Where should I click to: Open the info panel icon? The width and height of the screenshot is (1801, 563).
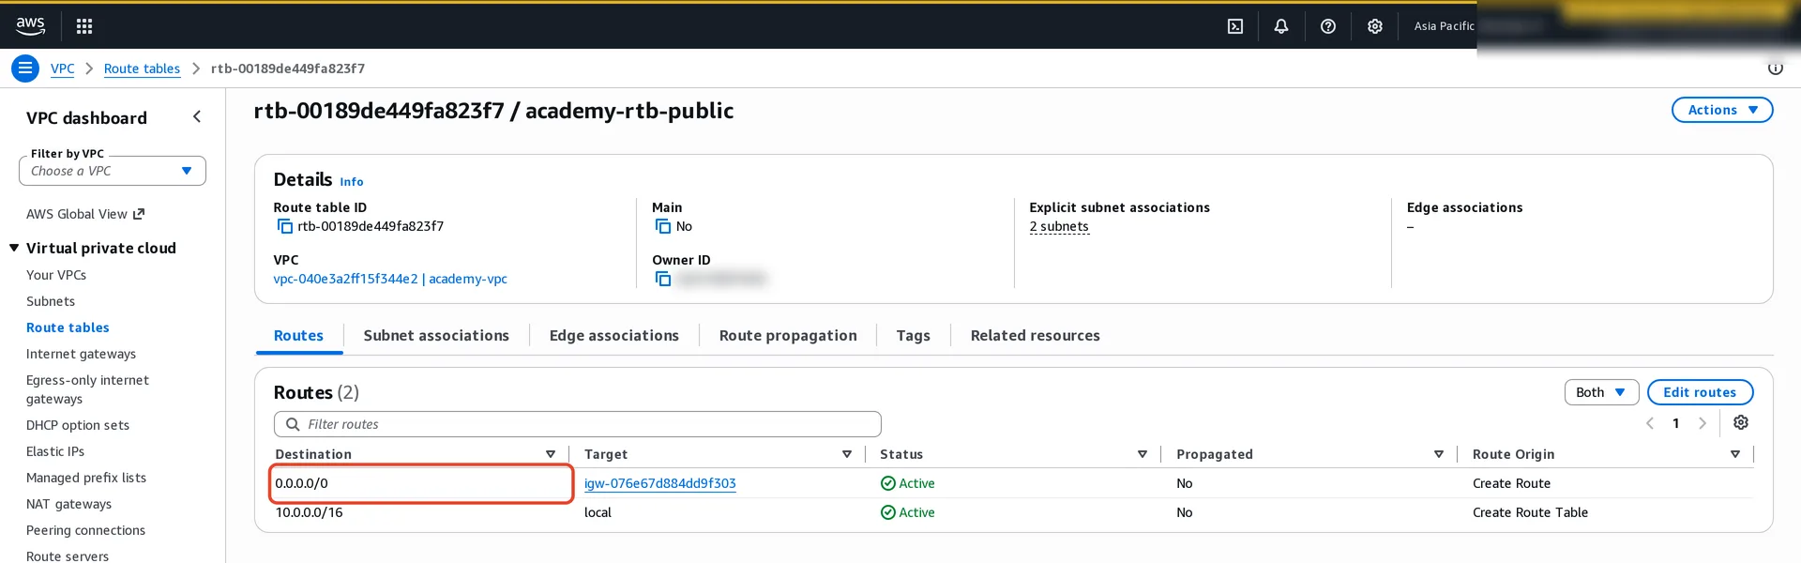tap(1776, 68)
